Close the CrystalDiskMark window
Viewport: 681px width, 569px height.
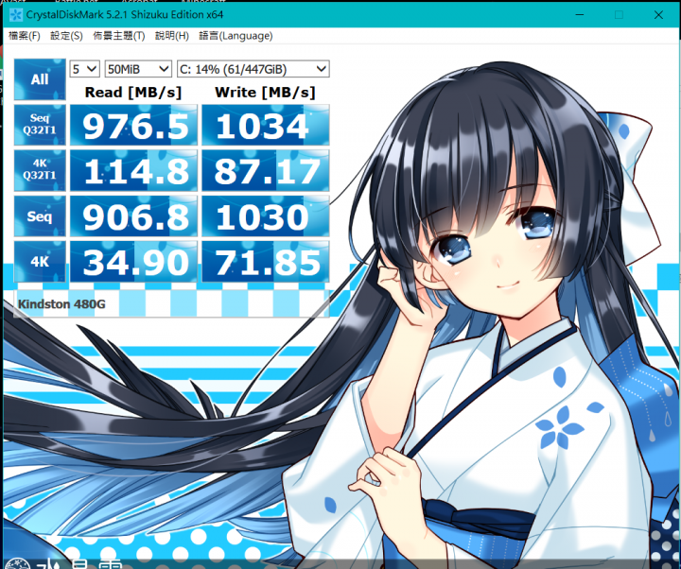pyautogui.click(x=658, y=15)
